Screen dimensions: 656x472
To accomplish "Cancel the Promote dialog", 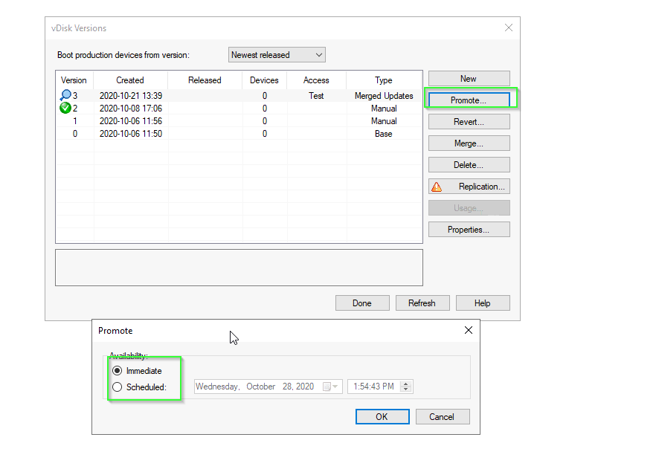I will [443, 417].
